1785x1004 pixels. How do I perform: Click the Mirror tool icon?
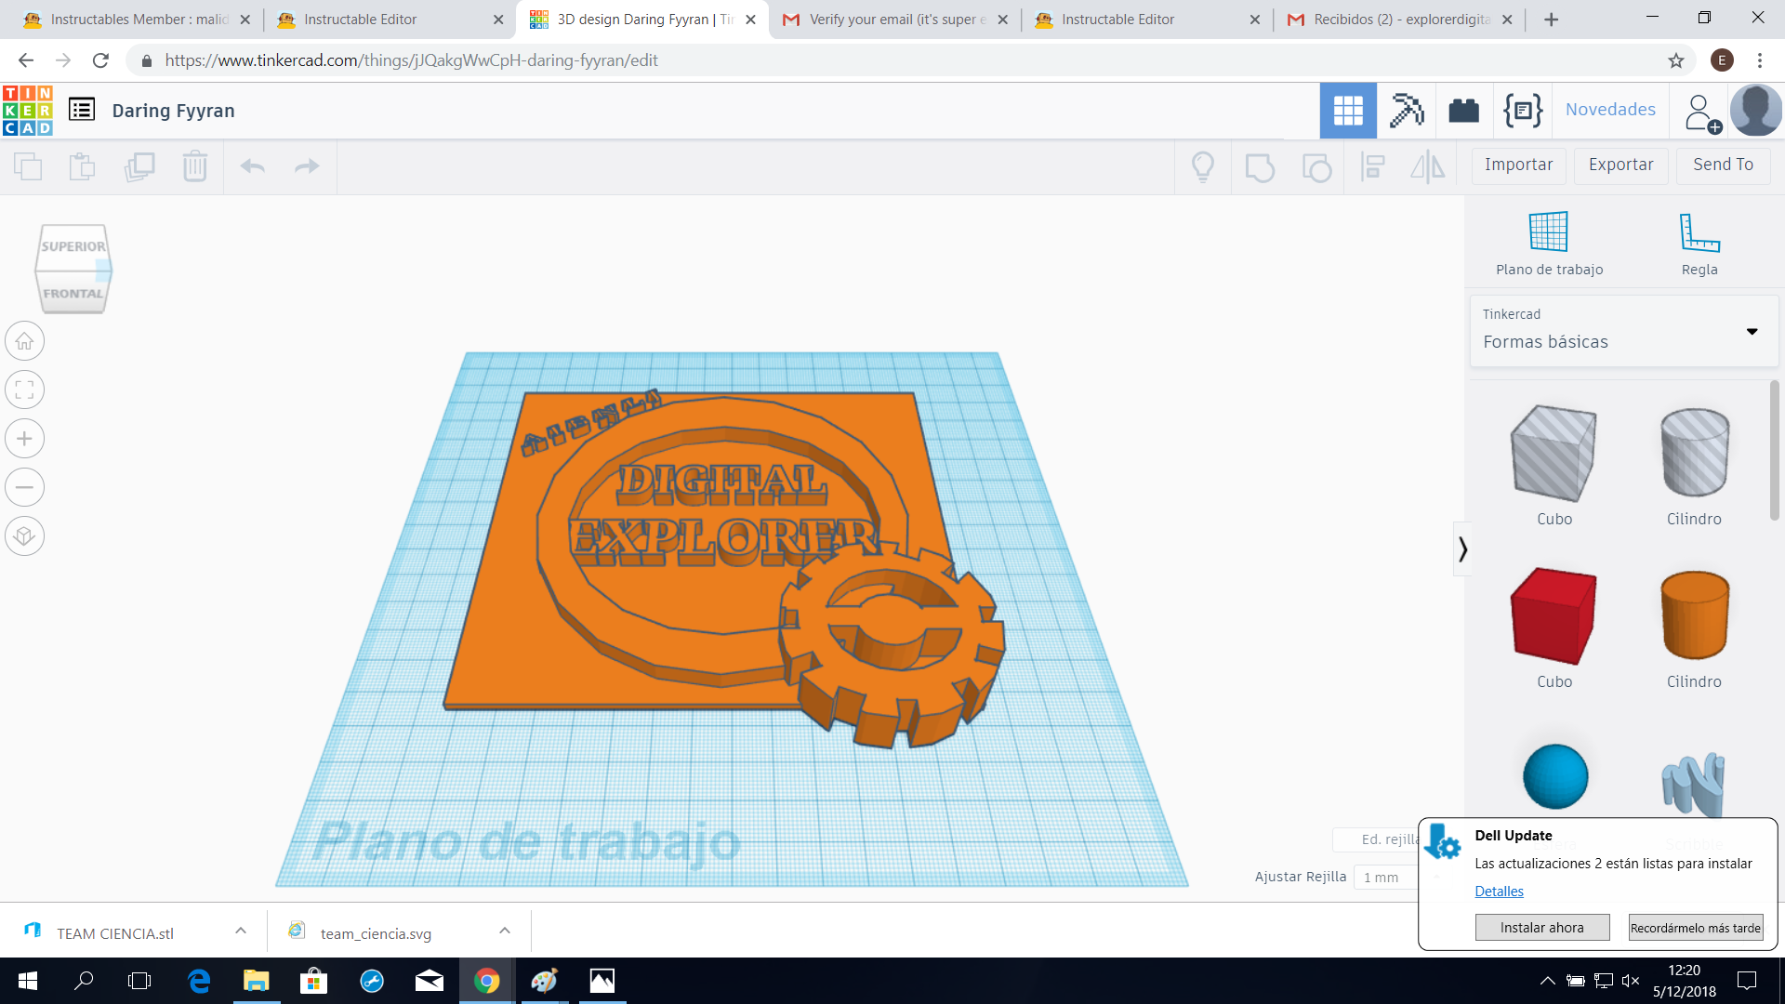1428,167
